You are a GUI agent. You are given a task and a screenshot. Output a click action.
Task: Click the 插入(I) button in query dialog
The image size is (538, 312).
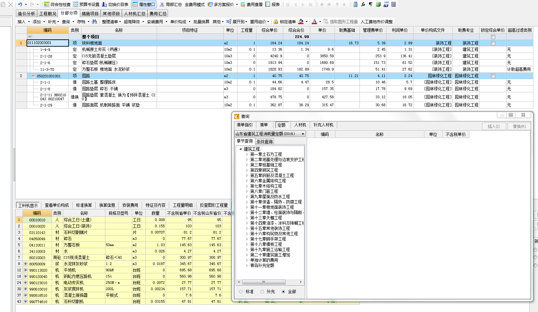(494, 126)
